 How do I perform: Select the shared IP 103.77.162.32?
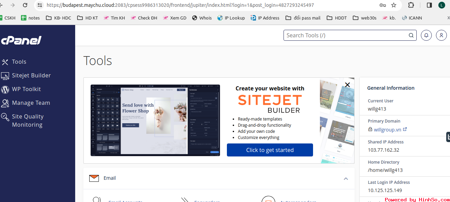[x=383, y=150]
